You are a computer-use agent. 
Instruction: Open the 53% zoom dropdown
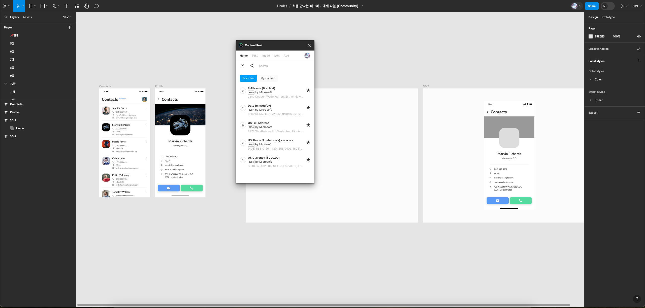point(637,6)
